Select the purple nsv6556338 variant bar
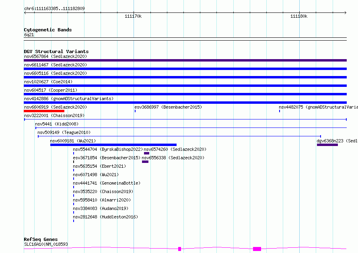This screenshot has height=253, width=358. click(x=145, y=162)
